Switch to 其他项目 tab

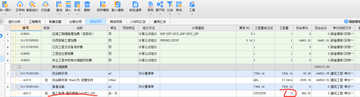pos(116,22)
